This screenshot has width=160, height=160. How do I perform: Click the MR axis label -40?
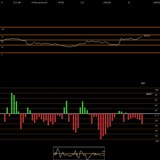point(156,126)
